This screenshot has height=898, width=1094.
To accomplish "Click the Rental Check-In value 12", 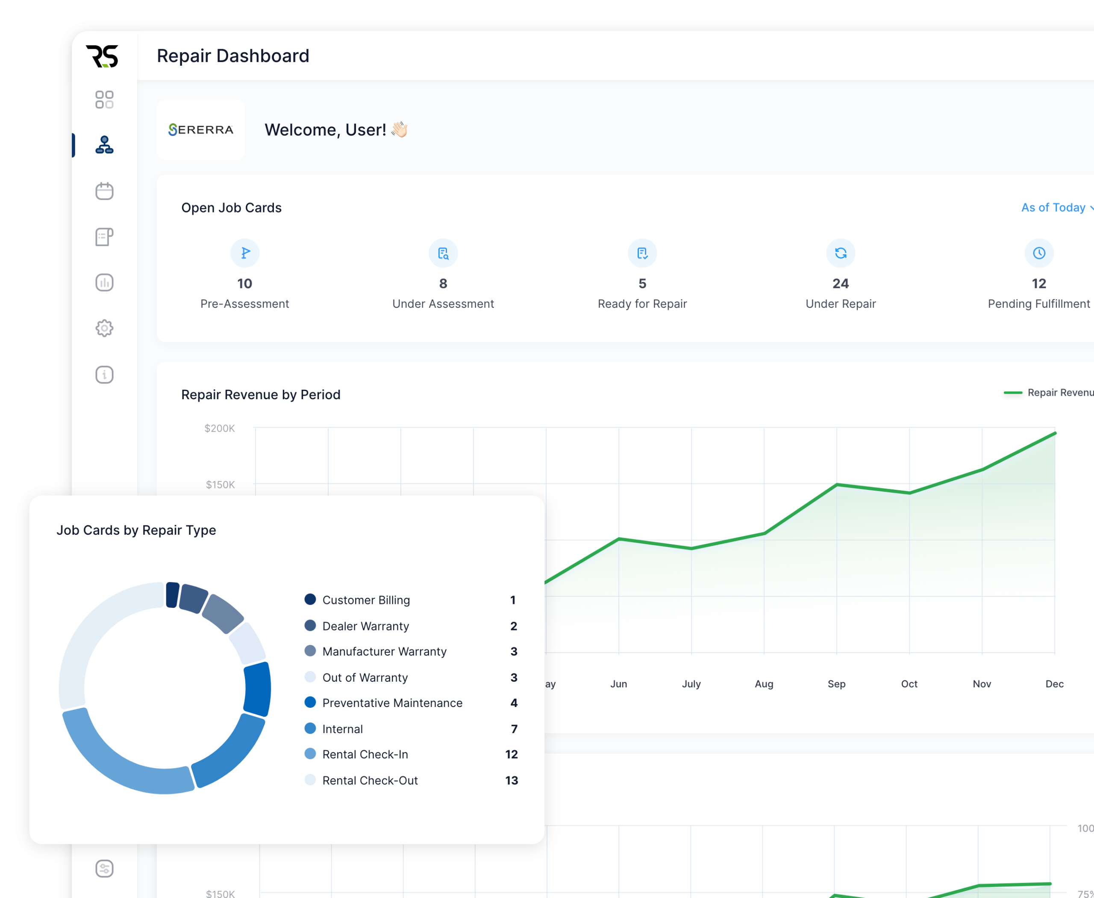I will (x=512, y=754).
